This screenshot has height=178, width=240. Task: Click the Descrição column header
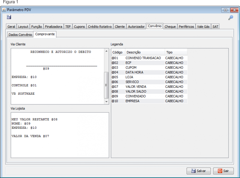coord(144,52)
